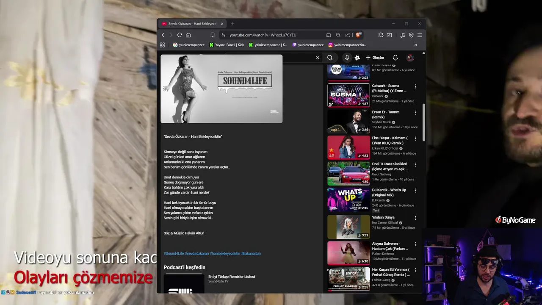Open Yayıncı Paneli | Kick bookmark
The height and width of the screenshot is (305, 542).
click(x=226, y=45)
